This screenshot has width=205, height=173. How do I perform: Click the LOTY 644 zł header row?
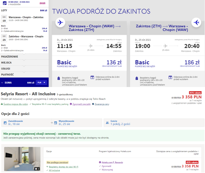click(x=24, y=10)
